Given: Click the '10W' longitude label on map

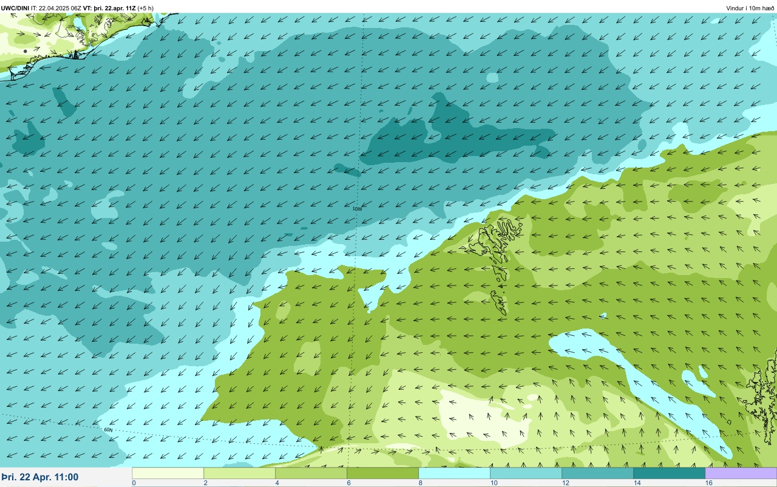Looking at the screenshot, I should (x=357, y=209).
